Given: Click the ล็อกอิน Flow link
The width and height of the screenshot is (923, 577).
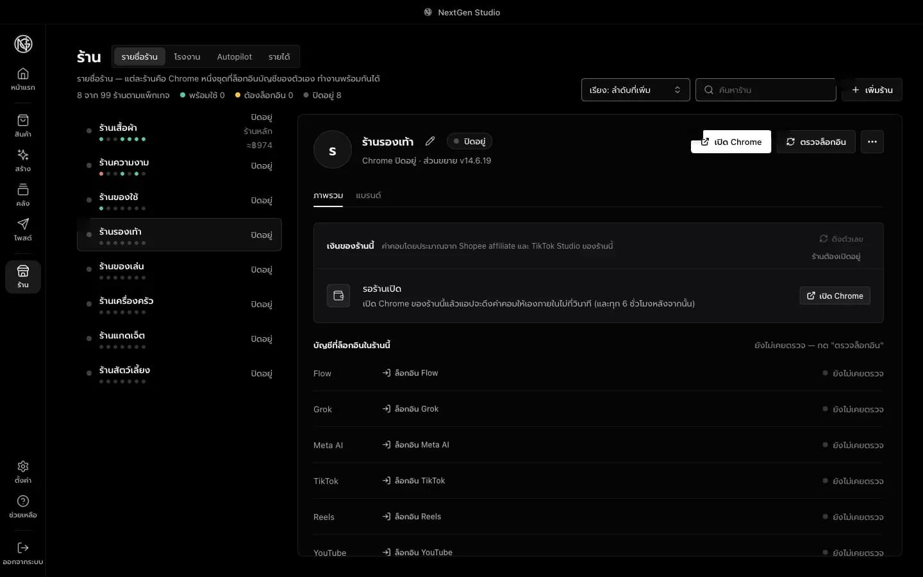Looking at the screenshot, I should [410, 373].
